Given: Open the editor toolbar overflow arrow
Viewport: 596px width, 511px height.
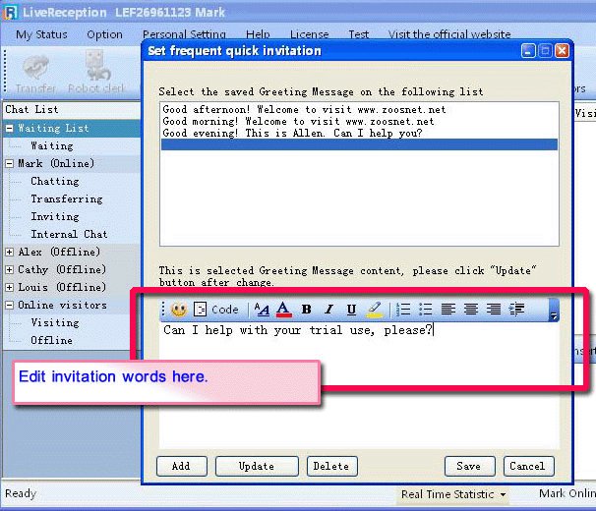Looking at the screenshot, I should tap(554, 310).
